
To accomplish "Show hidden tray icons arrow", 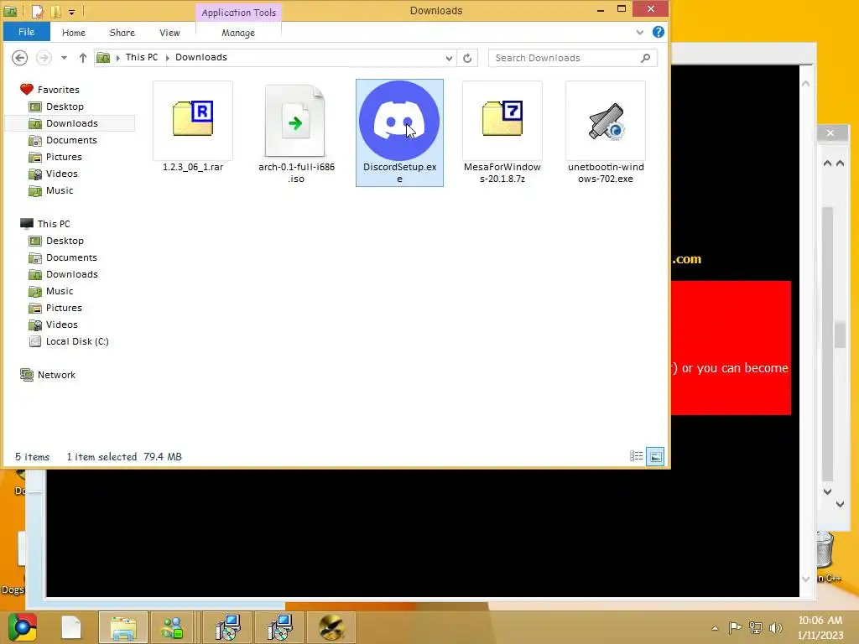I will (x=715, y=628).
